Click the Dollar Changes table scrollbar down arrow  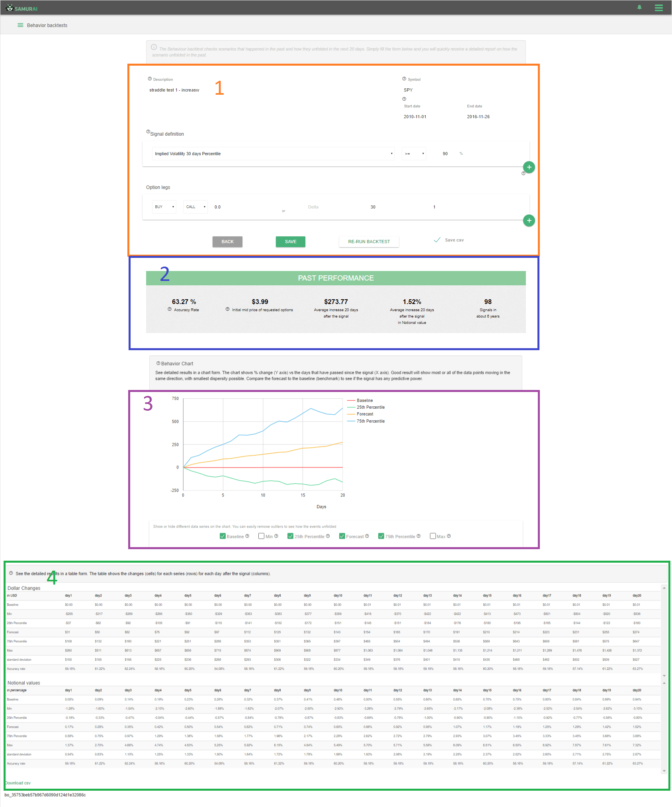(x=664, y=676)
